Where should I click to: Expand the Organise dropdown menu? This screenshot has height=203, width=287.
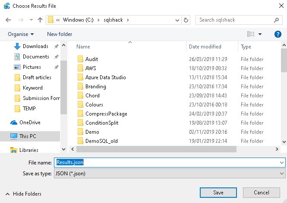21,34
